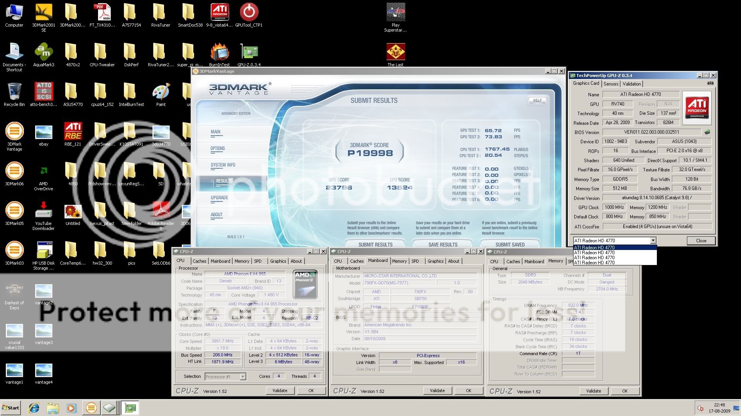Open Darkest of Days desktop icon

[x=14, y=297]
